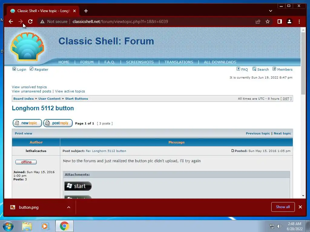The height and width of the screenshot is (232, 310).
Task: Close the Classic Shell forum tab
Action: pyautogui.click(x=74, y=11)
